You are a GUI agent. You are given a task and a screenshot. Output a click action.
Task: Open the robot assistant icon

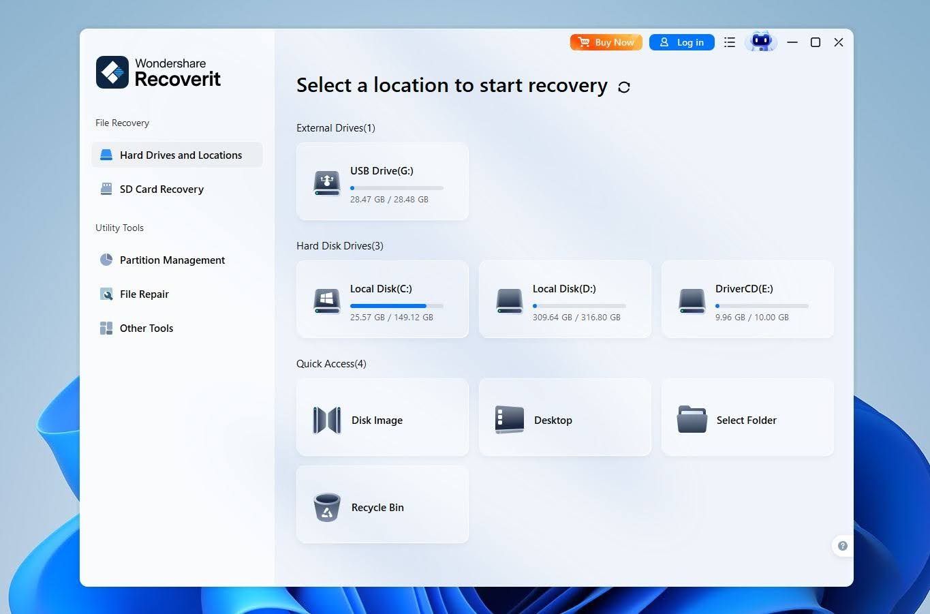point(761,42)
